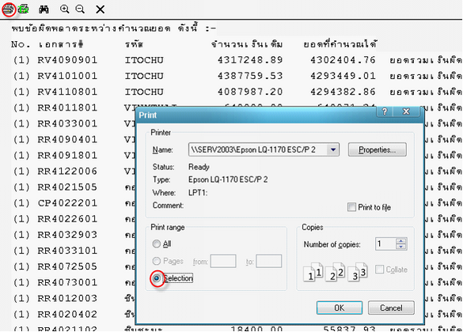Toggle the Collate checkbox

(x=379, y=270)
